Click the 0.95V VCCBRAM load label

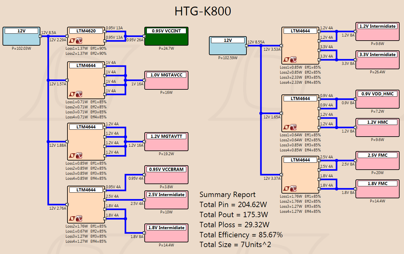pyautogui.click(x=166, y=169)
